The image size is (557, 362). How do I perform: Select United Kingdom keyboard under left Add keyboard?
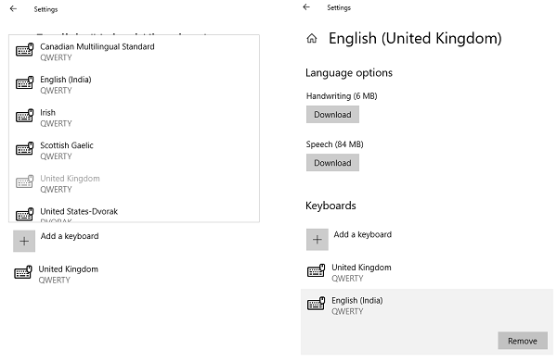click(134, 275)
